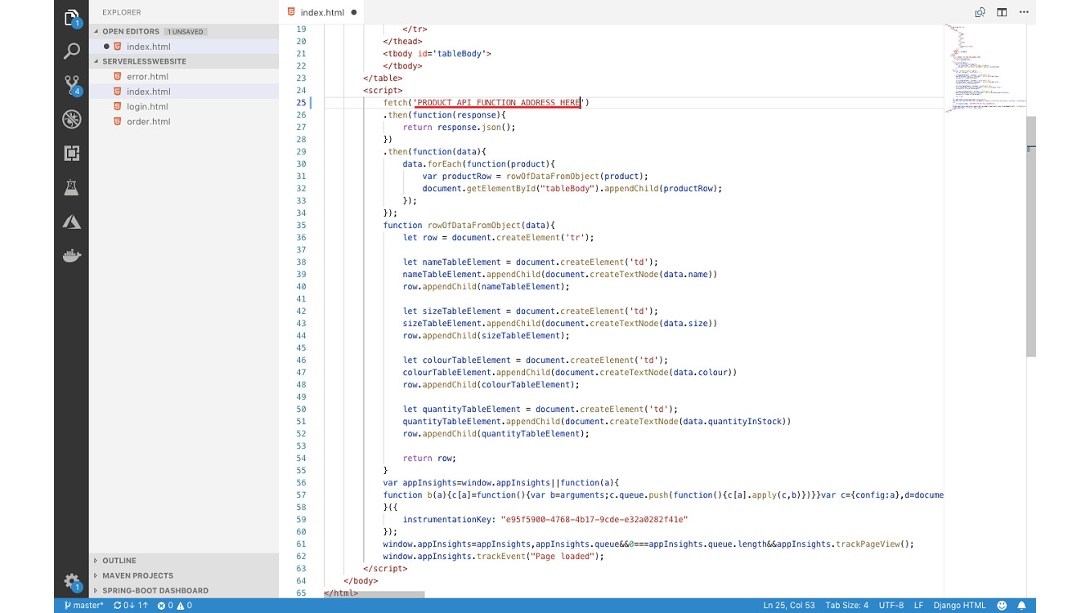The image size is (1090, 613).
Task: Close unsaved index.html tab via dot
Action: tap(354, 12)
